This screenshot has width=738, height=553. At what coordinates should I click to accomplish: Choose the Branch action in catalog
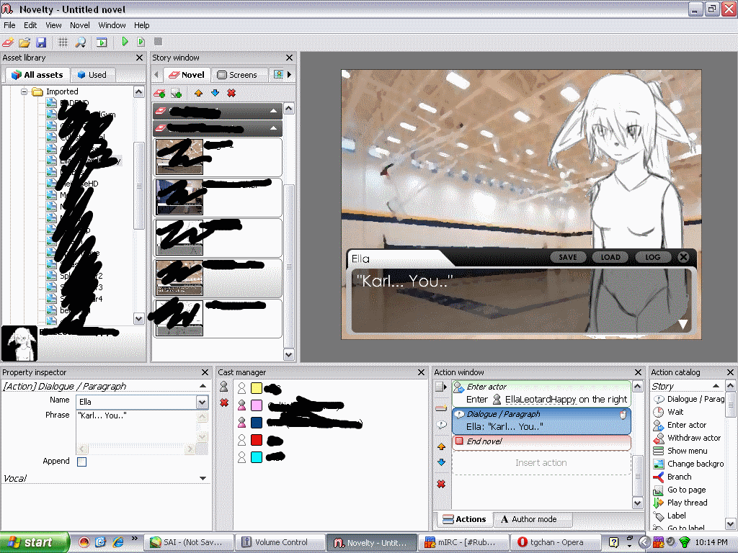point(679,477)
